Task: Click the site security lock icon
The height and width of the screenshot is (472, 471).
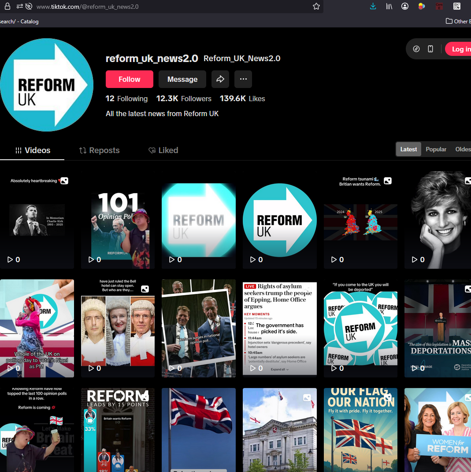Action: tap(7, 6)
